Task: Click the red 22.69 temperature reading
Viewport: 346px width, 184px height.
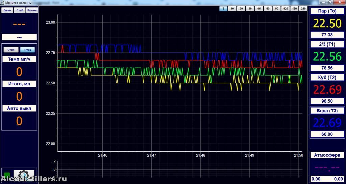Action: pyautogui.click(x=327, y=90)
